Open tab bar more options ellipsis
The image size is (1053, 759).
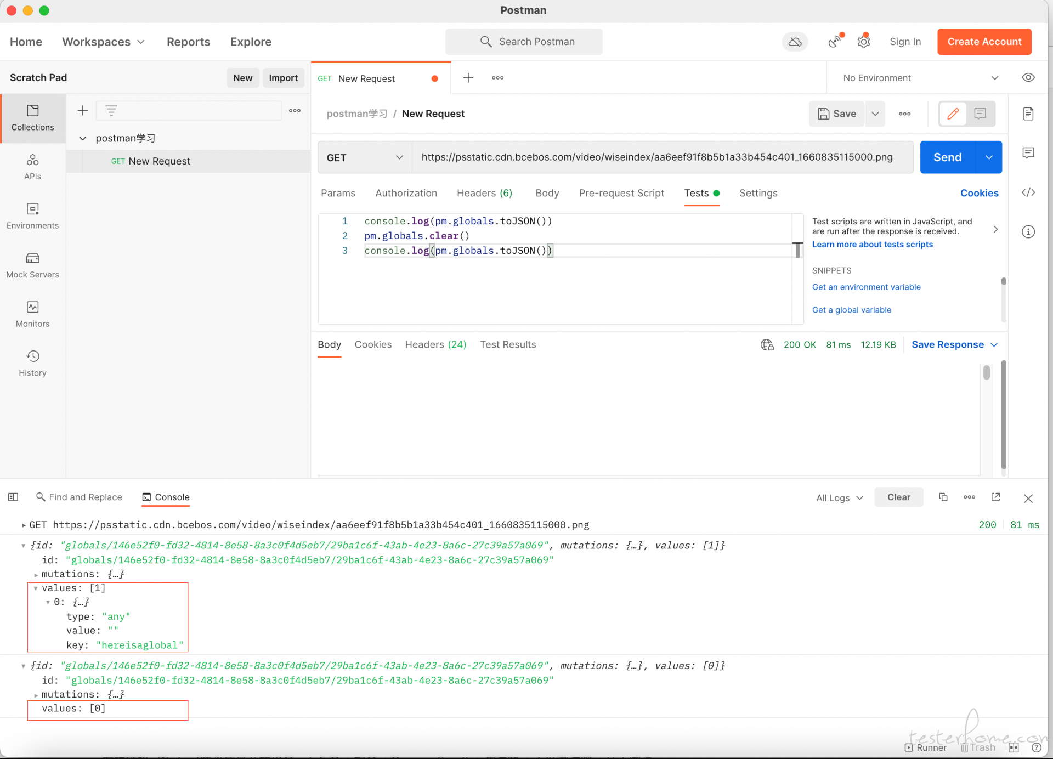point(498,78)
